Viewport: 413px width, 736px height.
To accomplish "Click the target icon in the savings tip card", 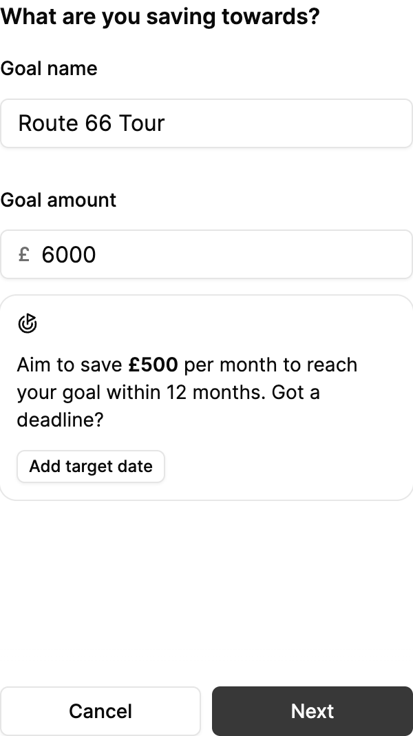I will [x=27, y=323].
